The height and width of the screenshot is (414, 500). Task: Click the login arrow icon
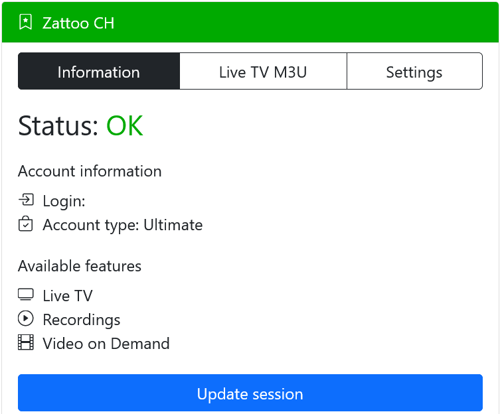point(26,200)
